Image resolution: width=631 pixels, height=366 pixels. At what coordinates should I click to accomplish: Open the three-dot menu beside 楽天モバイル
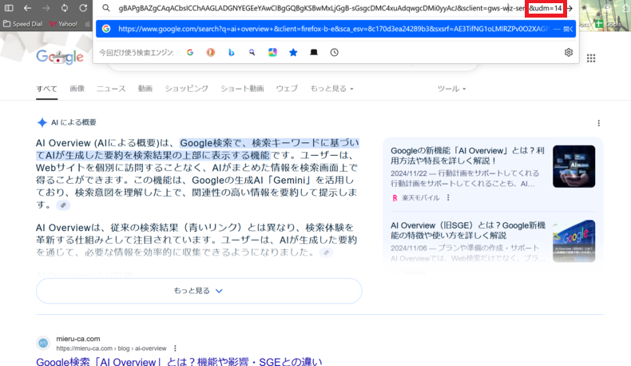pyautogui.click(x=448, y=197)
